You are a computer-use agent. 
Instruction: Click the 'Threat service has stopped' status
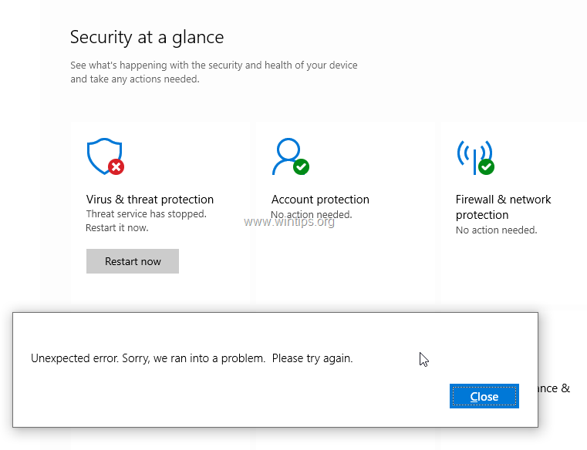(146, 214)
